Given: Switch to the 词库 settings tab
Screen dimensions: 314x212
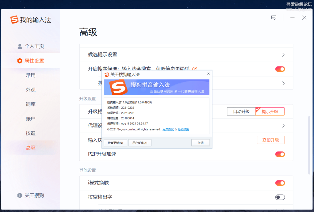Looking at the screenshot, I should pyautogui.click(x=31, y=104).
